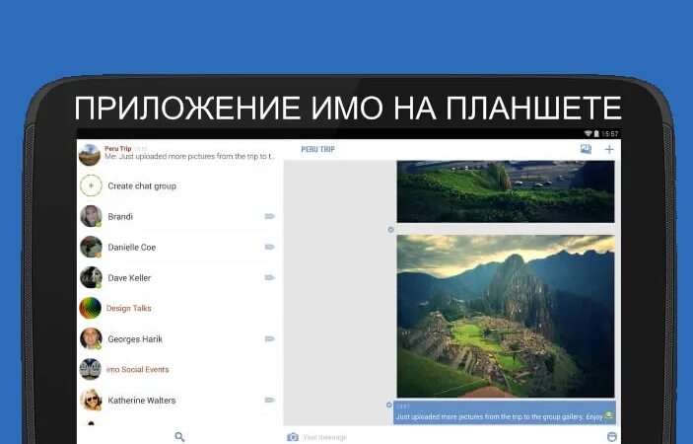Open Danielle Coe's avatar
693x444 pixels.
click(x=91, y=247)
